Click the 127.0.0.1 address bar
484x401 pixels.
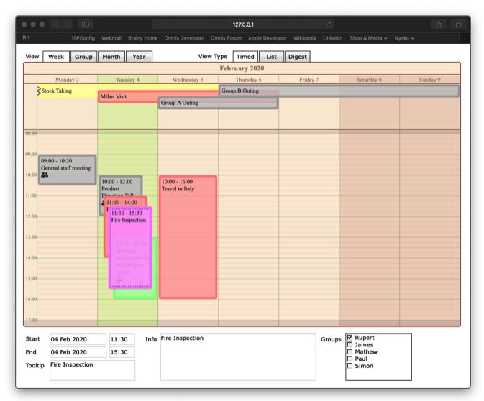click(243, 24)
